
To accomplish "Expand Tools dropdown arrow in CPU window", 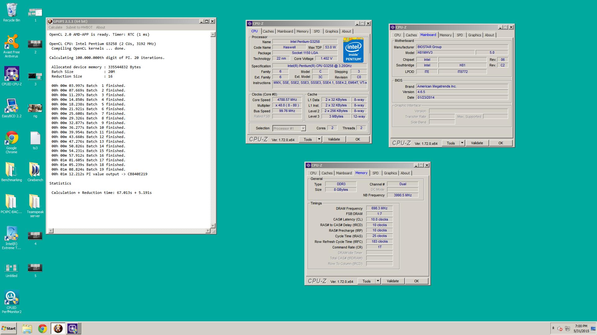I will 319,140.
